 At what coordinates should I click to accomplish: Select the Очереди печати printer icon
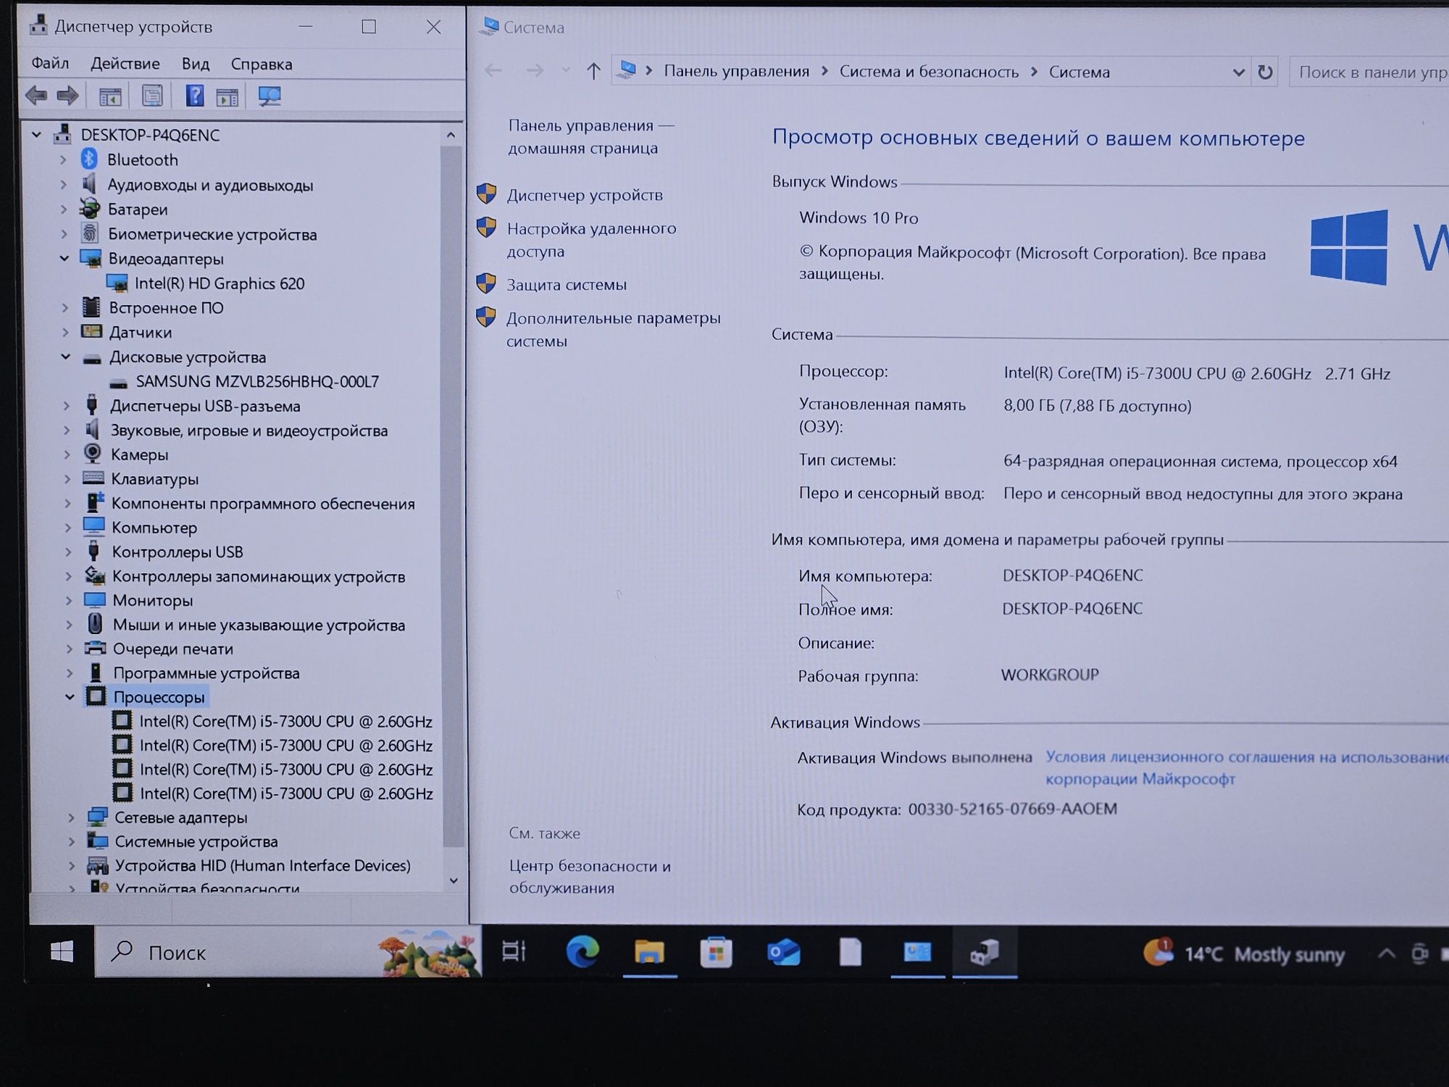[95, 648]
